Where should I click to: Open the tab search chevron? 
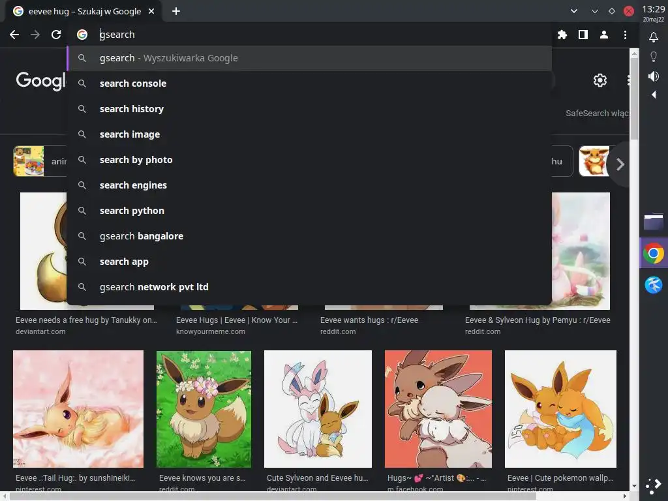(574, 11)
